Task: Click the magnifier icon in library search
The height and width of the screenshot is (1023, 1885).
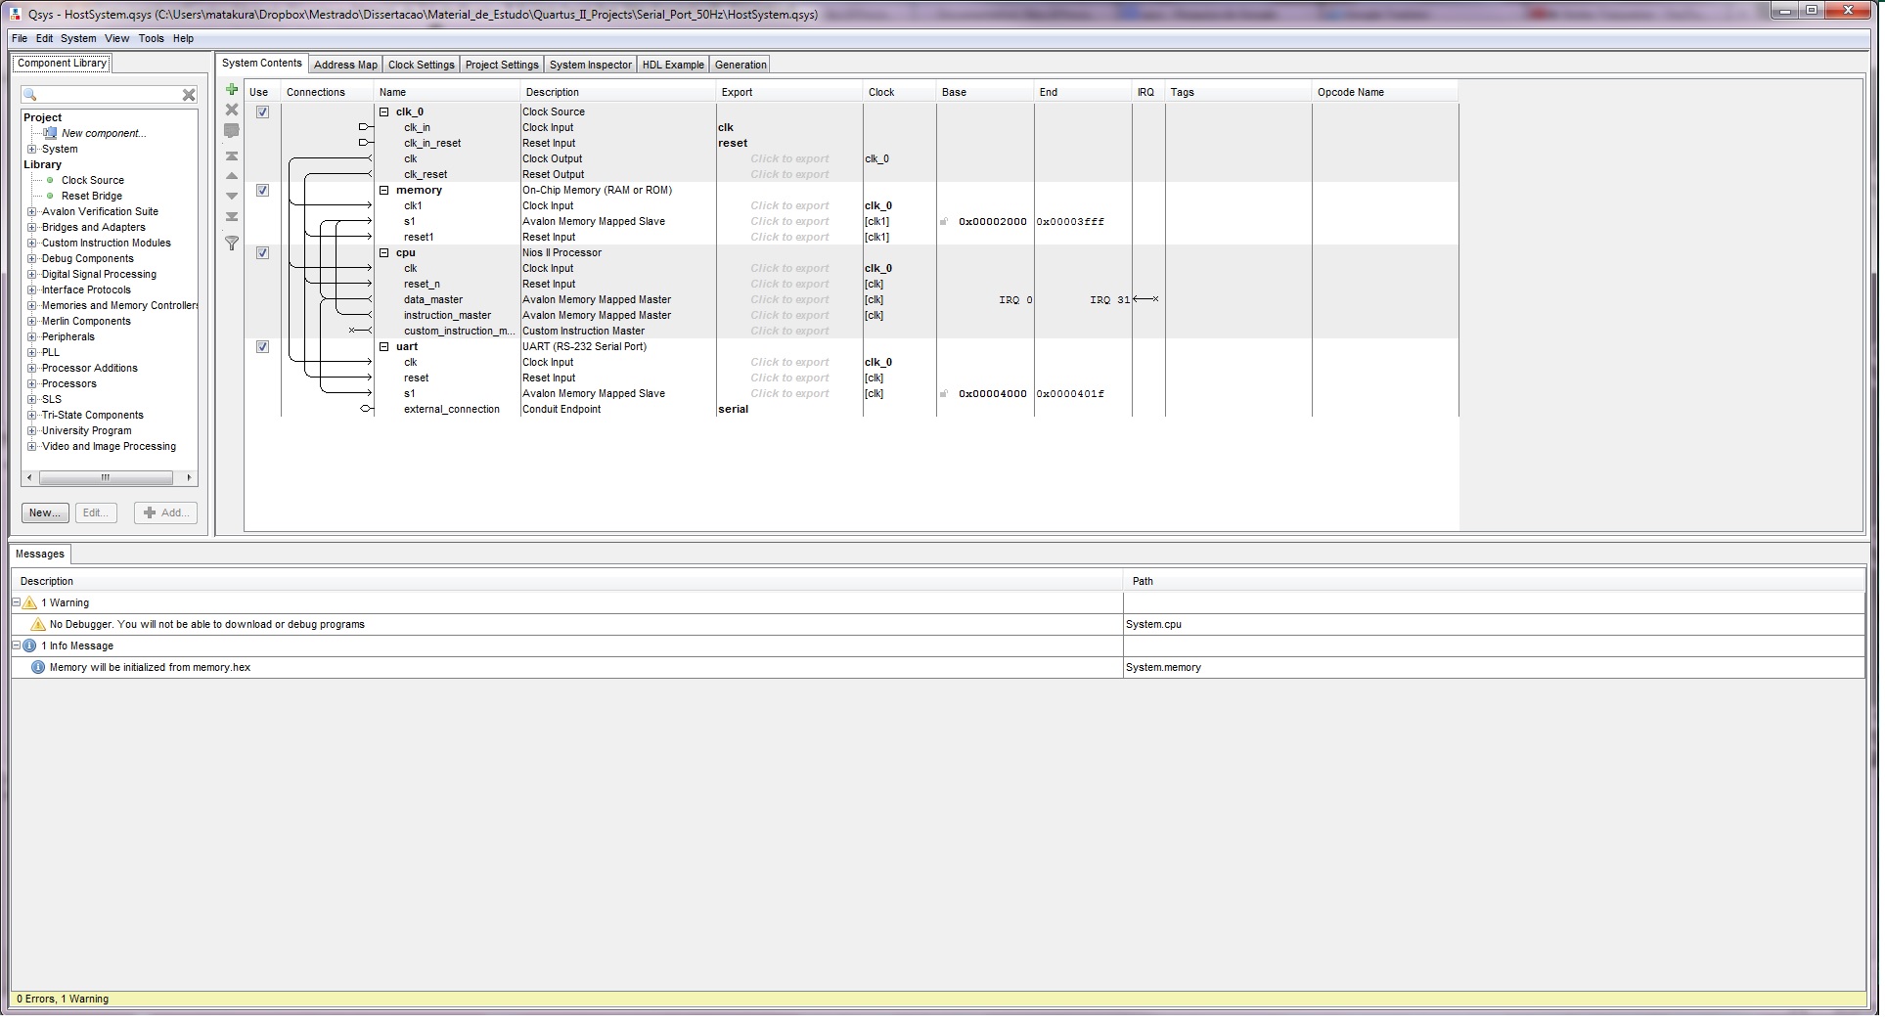Action: (x=30, y=95)
